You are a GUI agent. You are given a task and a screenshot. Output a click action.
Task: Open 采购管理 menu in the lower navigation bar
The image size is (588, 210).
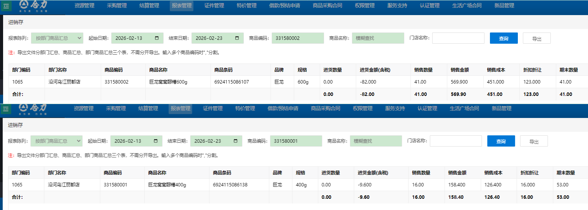tap(116, 109)
